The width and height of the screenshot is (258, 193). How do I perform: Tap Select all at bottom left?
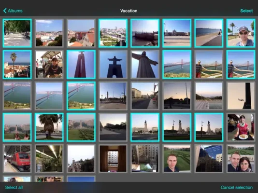tap(14, 187)
